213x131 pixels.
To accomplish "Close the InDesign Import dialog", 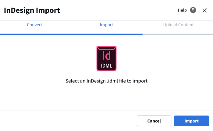I will point(204,10).
